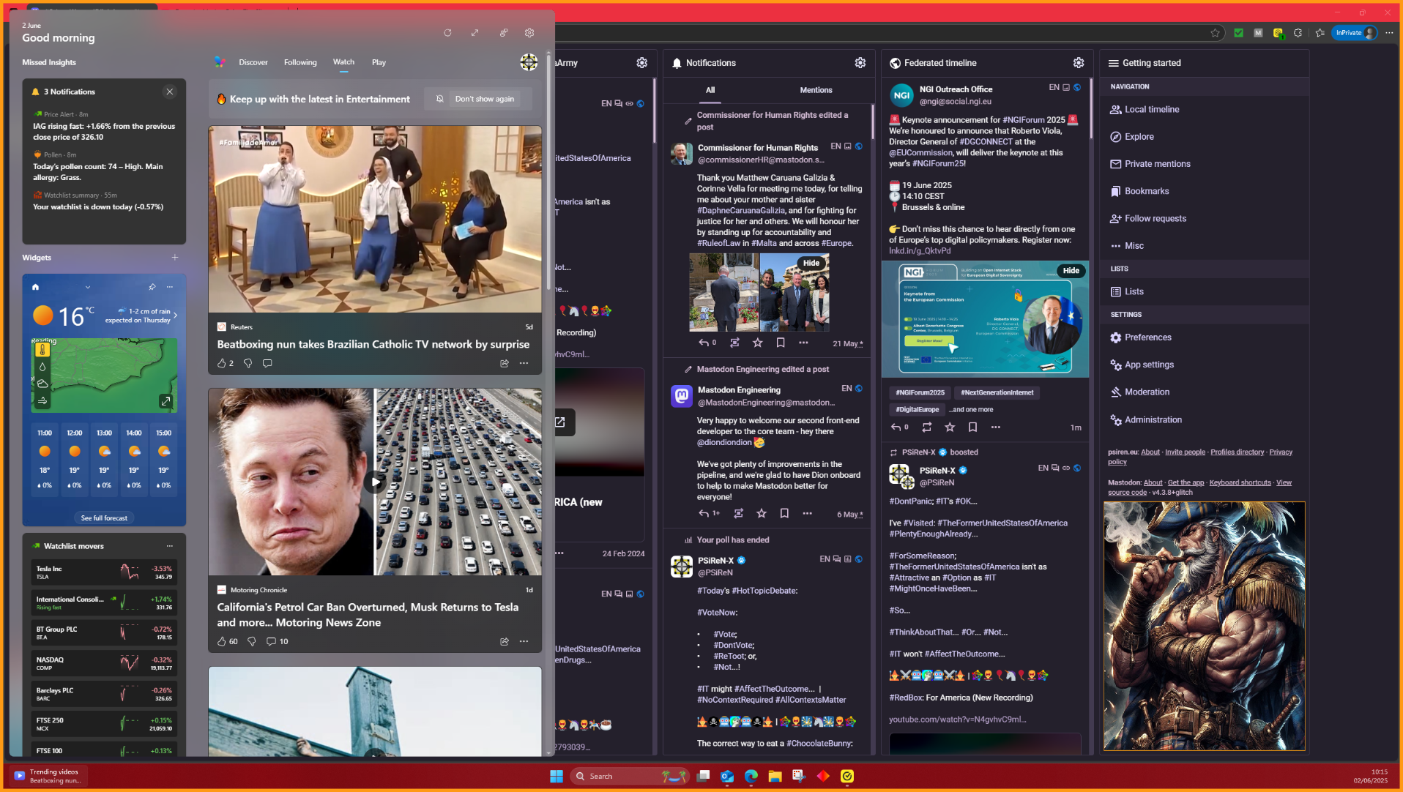1403x792 pixels.
Task: Click Don't show again button
Action: coord(477,99)
